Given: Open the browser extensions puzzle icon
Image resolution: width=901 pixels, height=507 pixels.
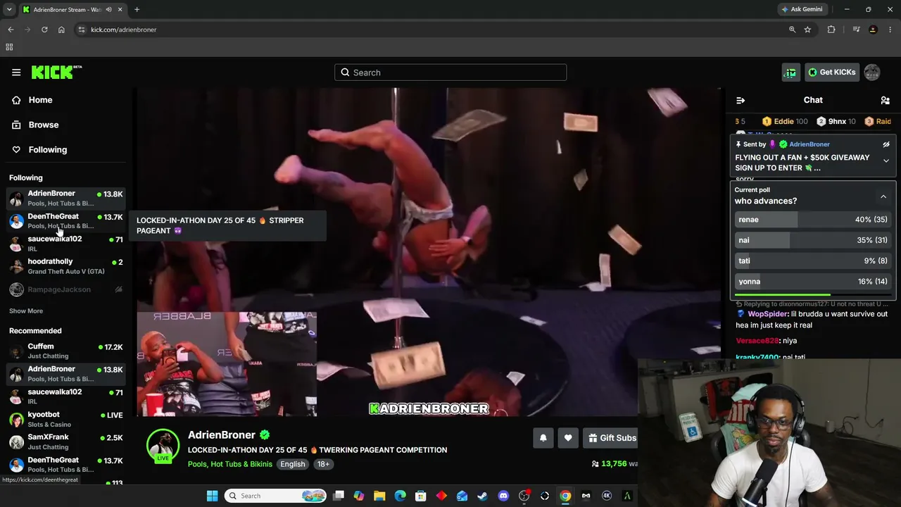Looking at the screenshot, I should pos(831,30).
